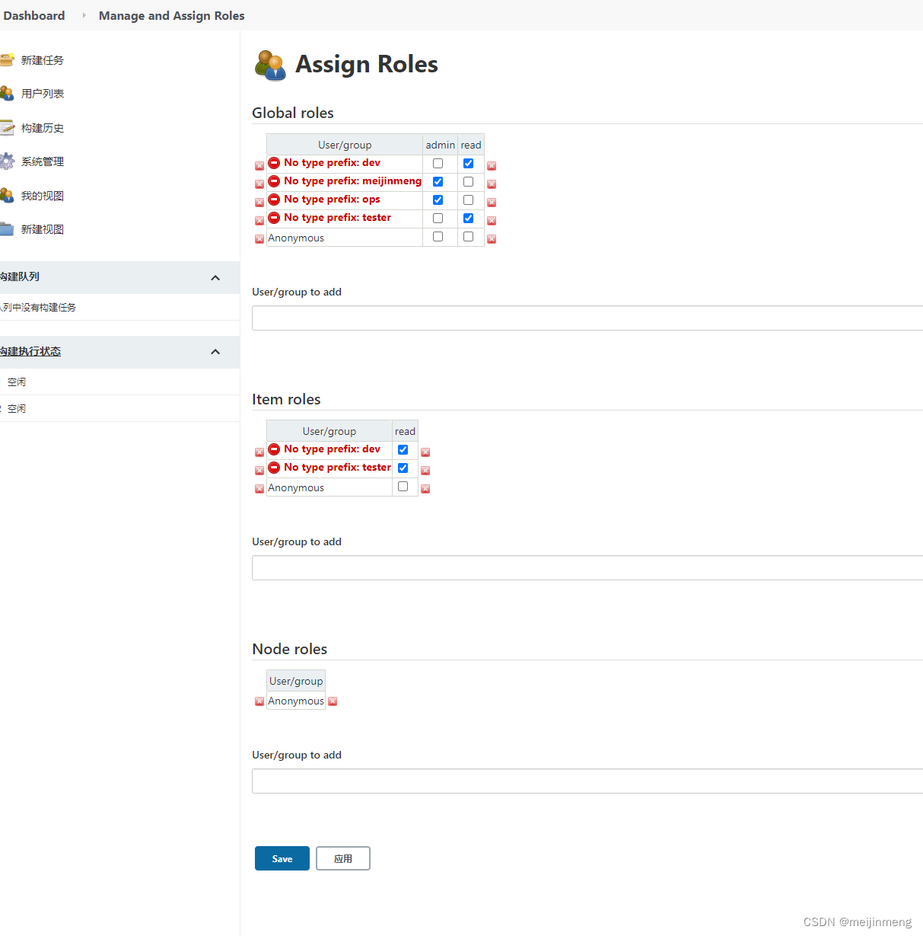Click 'No type prefix: meijinmeng' entry
This screenshot has width=923, height=936.
pyautogui.click(x=353, y=181)
